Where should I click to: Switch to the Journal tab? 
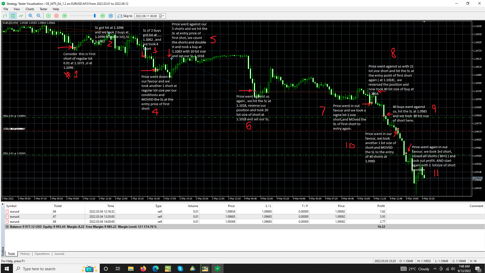point(59,254)
